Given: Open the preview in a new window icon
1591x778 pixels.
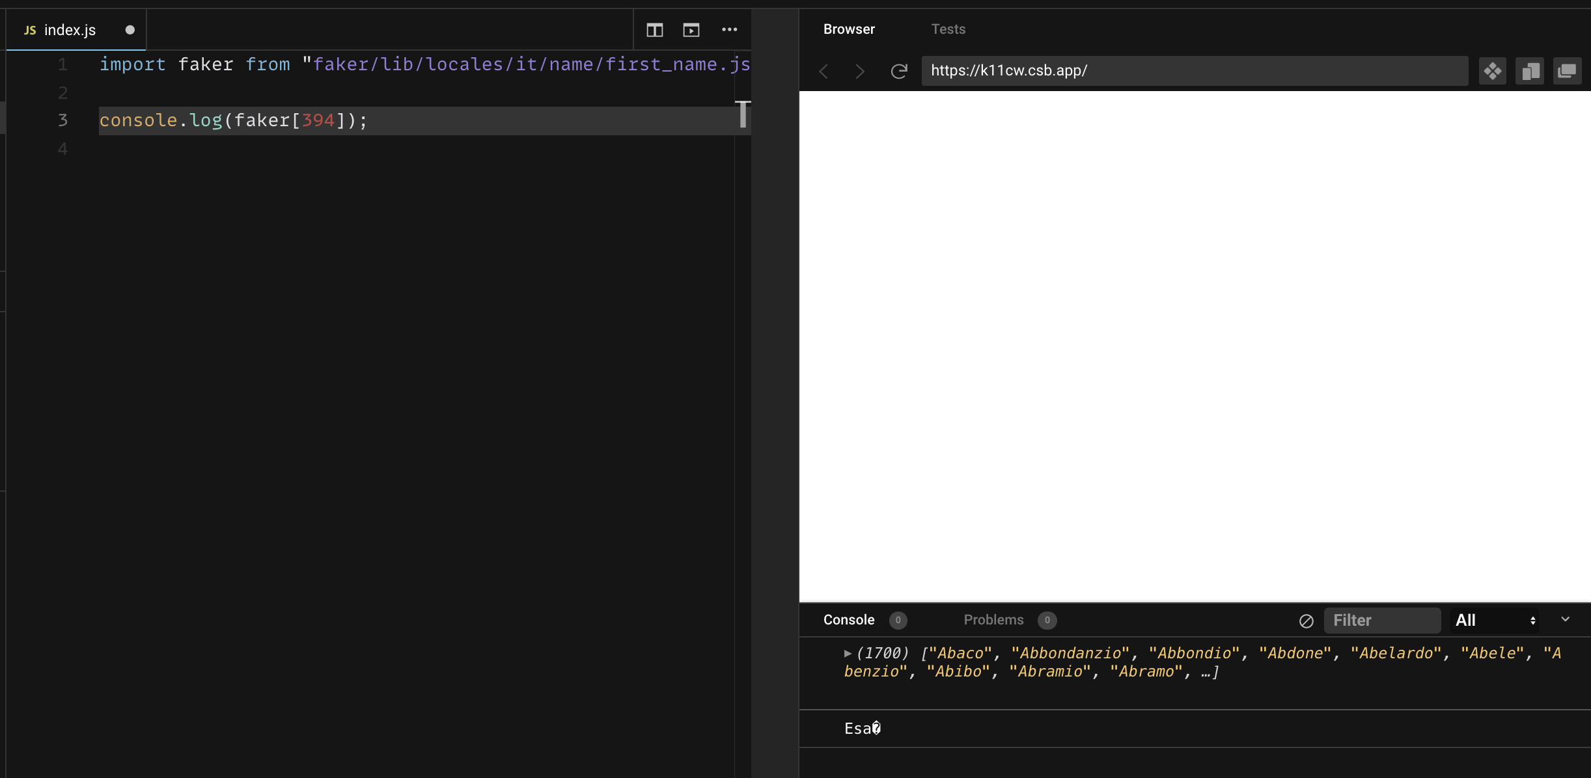Looking at the screenshot, I should point(1568,70).
